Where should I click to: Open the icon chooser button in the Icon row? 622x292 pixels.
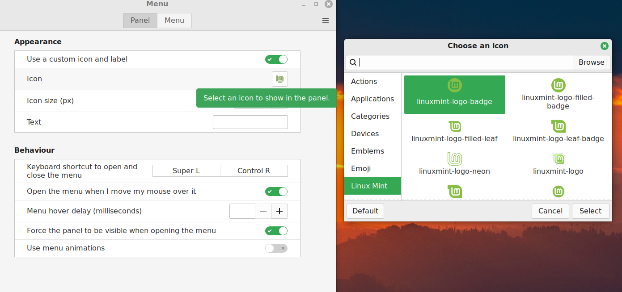(x=280, y=79)
